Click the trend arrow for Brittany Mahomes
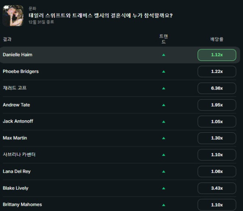 [164, 205]
